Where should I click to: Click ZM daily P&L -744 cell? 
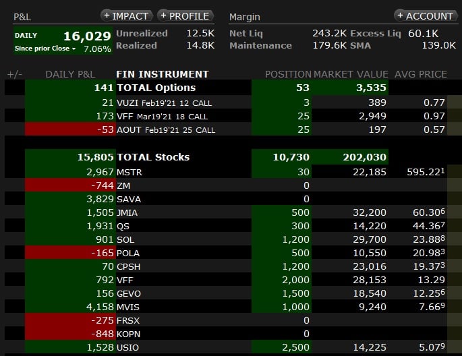click(70, 185)
